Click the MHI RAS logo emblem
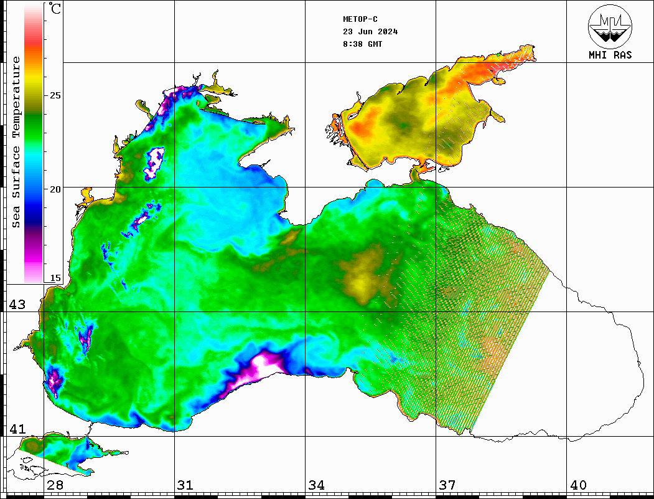 pos(610,26)
